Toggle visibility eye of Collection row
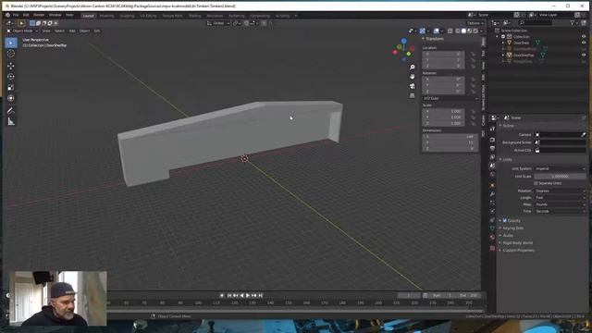Screen dimensions: 592x333 [584, 37]
